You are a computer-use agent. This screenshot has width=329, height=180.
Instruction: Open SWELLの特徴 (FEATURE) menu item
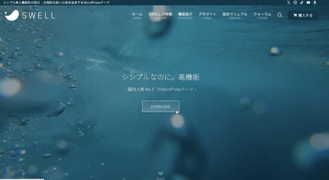pyautogui.click(x=160, y=16)
